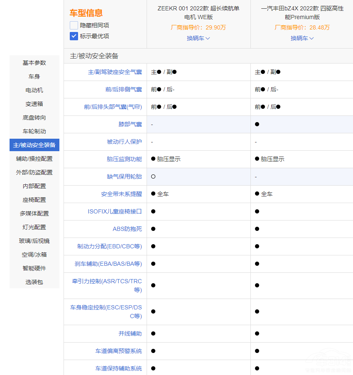353x375 pixels.
Task: Open 换辆车 dropdown under ZEEKR 001
Action: pos(199,38)
